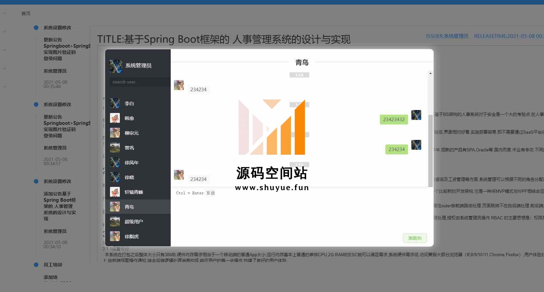Image resolution: width=544 pixels, height=292 pixels.
Task: Click ISSUER:系统管理员 label in background
Action: click(447, 36)
